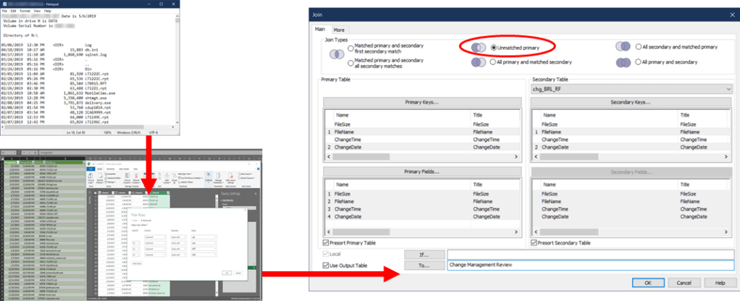Select Matched primary and secondary all secondary matches
Viewport: 740px width, 301px height.
click(350, 63)
